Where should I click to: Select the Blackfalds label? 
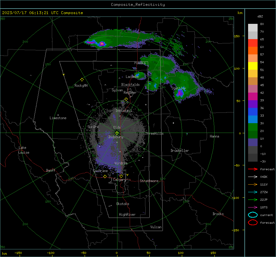(x=130, y=85)
